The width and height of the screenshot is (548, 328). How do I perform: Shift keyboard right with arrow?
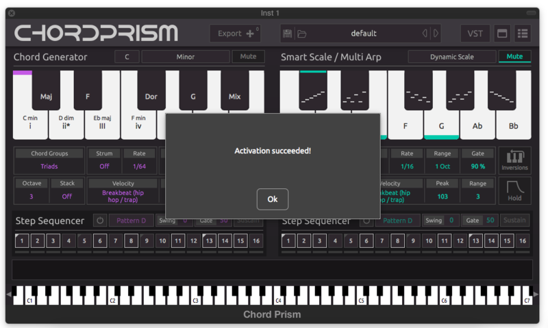(x=536, y=295)
